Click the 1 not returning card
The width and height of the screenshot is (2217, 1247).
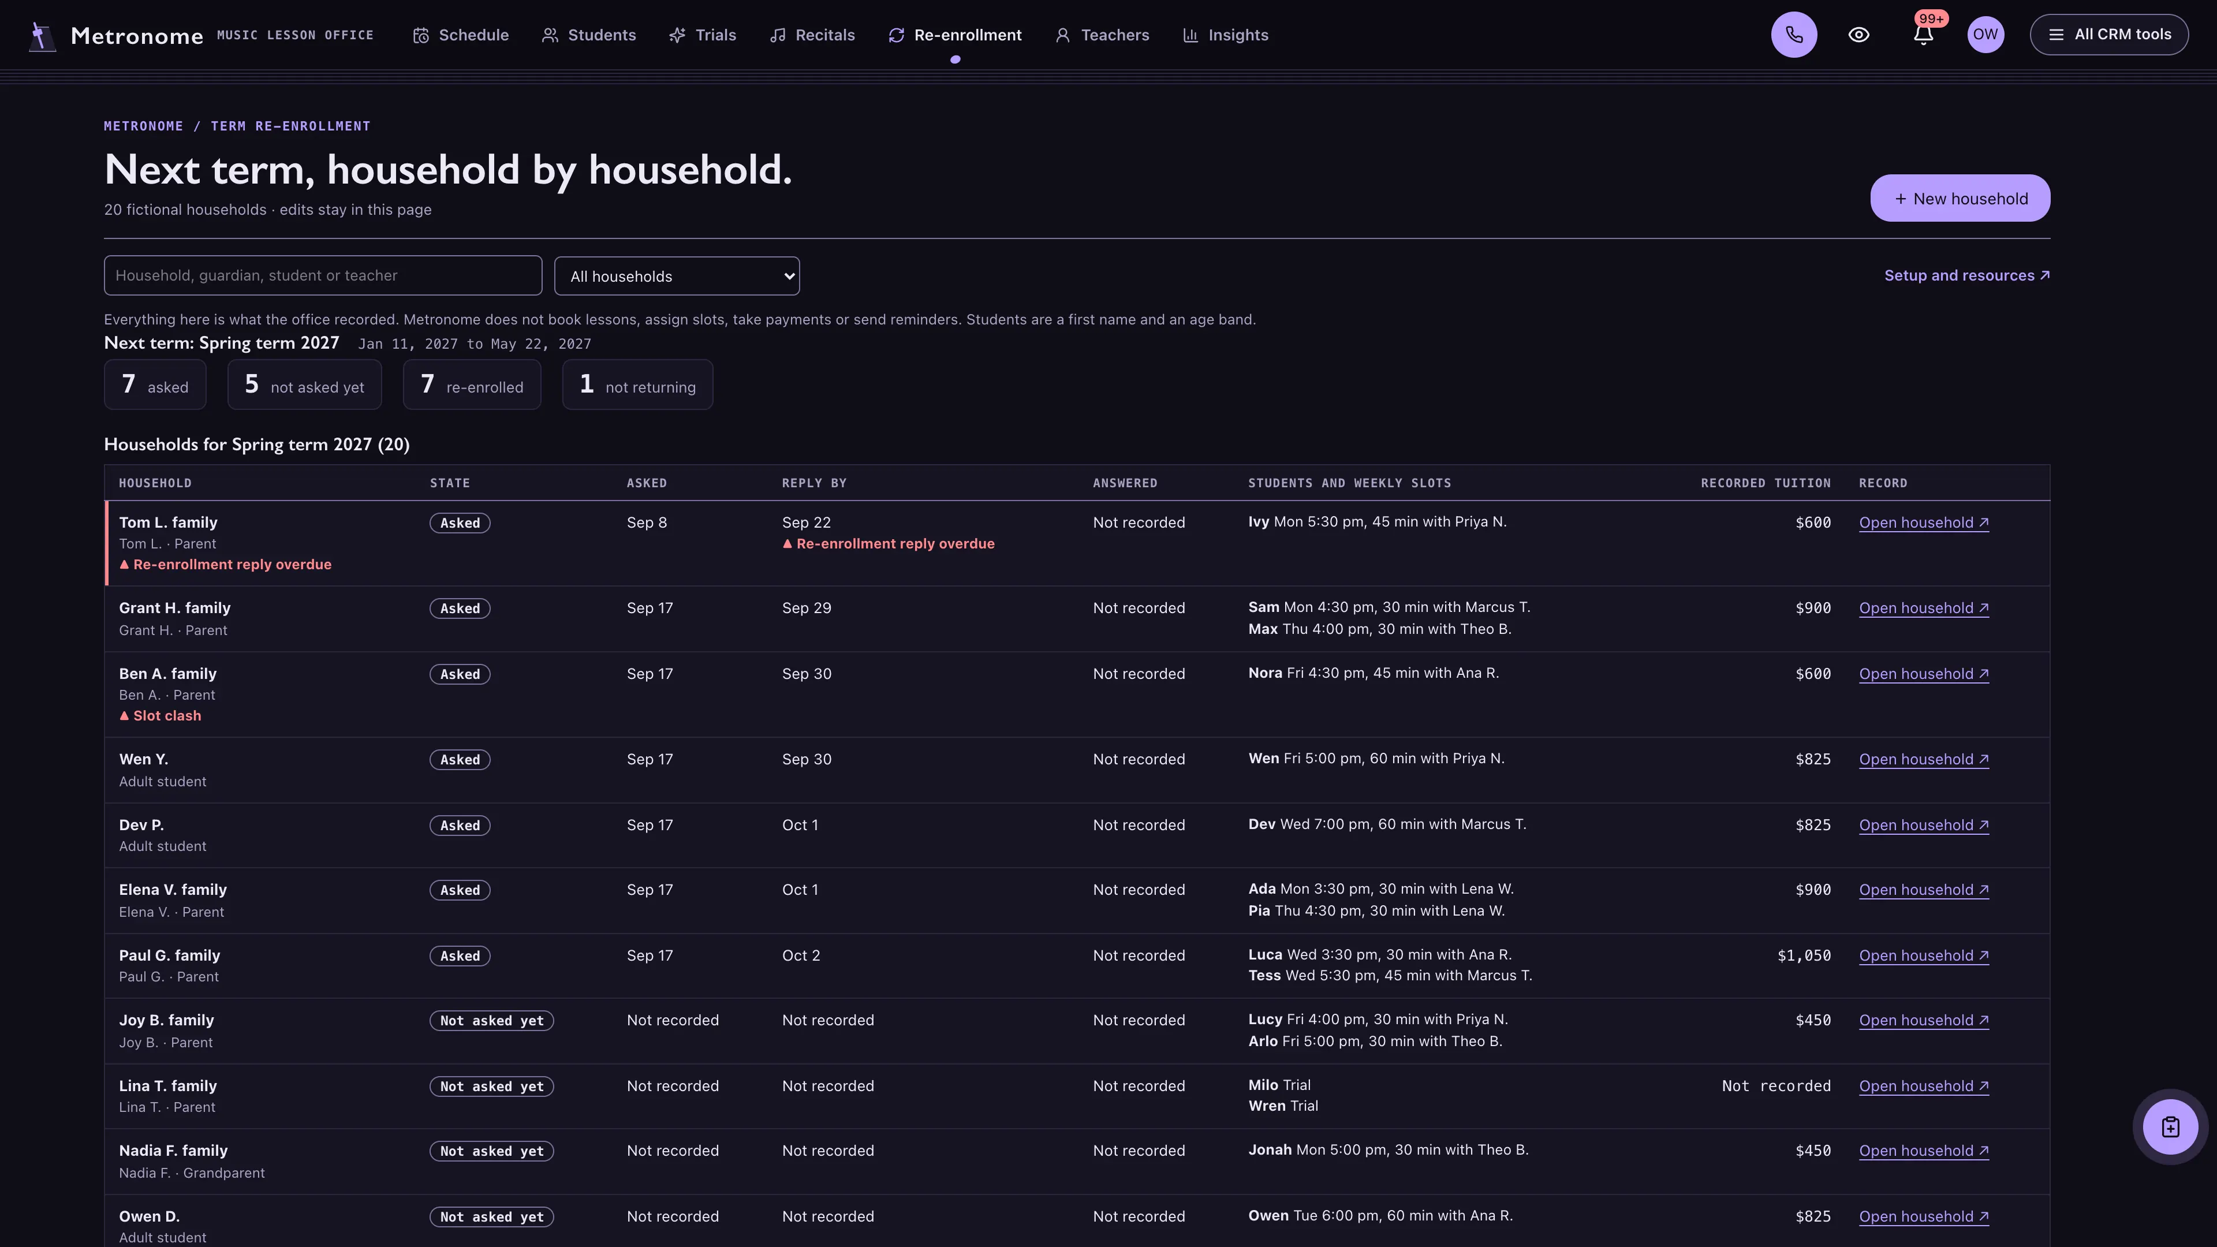tap(637, 384)
